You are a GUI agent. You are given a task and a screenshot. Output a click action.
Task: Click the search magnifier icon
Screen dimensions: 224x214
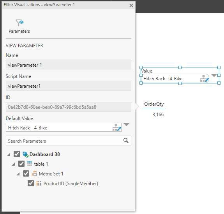pos(126,140)
